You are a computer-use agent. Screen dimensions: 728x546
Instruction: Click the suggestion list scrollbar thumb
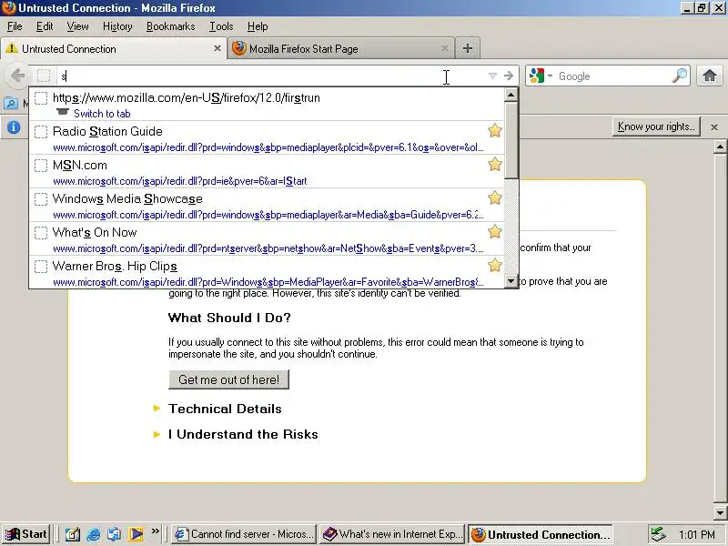(511, 140)
